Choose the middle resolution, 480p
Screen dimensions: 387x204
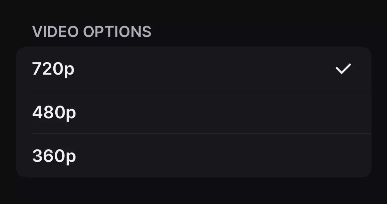(193, 112)
